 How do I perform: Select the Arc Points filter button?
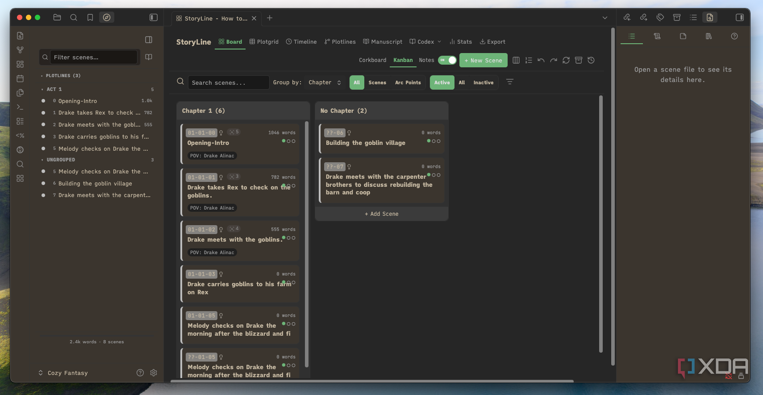coord(408,82)
